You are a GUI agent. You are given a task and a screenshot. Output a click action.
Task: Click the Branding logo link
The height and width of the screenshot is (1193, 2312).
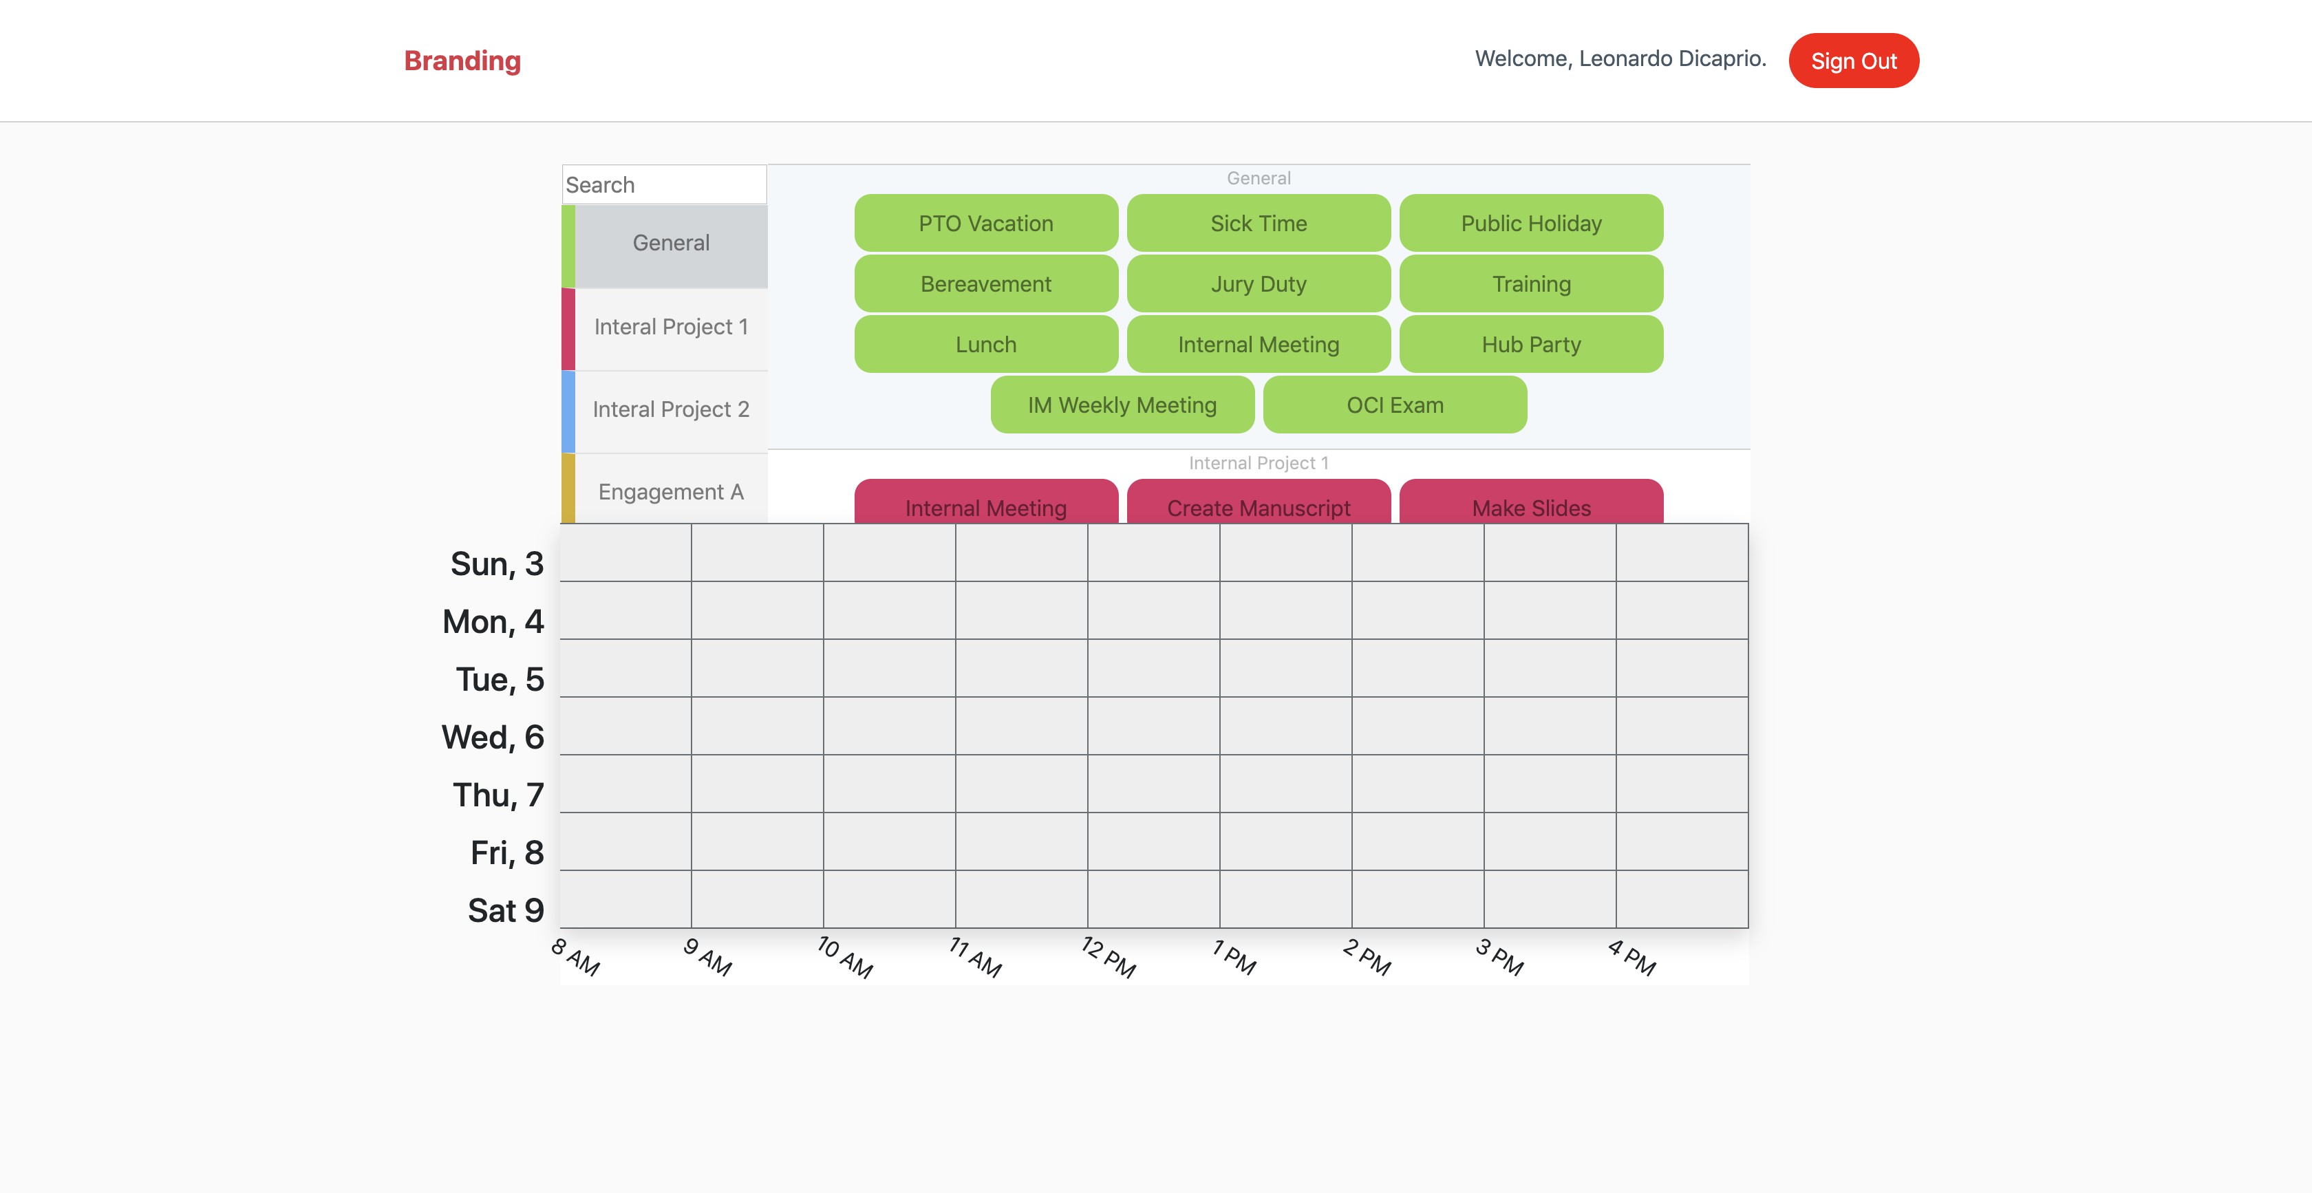click(x=461, y=60)
